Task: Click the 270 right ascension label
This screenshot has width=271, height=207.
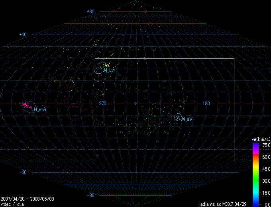Action: coord(102,103)
